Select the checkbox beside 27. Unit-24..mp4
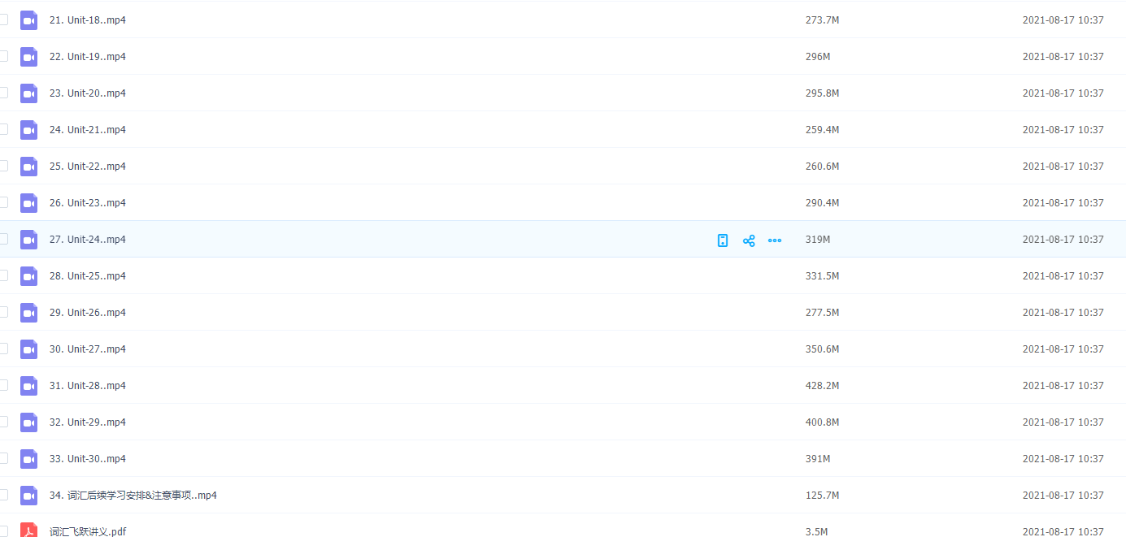The image size is (1126, 537). 3,239
